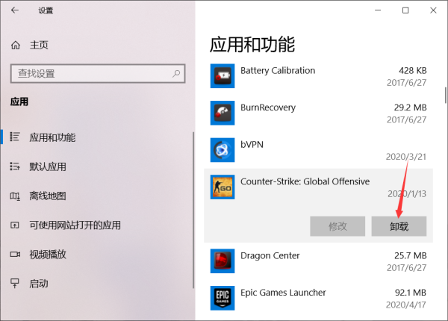
Task: Select the Epic Games Launcher entry
Action: click(318, 298)
